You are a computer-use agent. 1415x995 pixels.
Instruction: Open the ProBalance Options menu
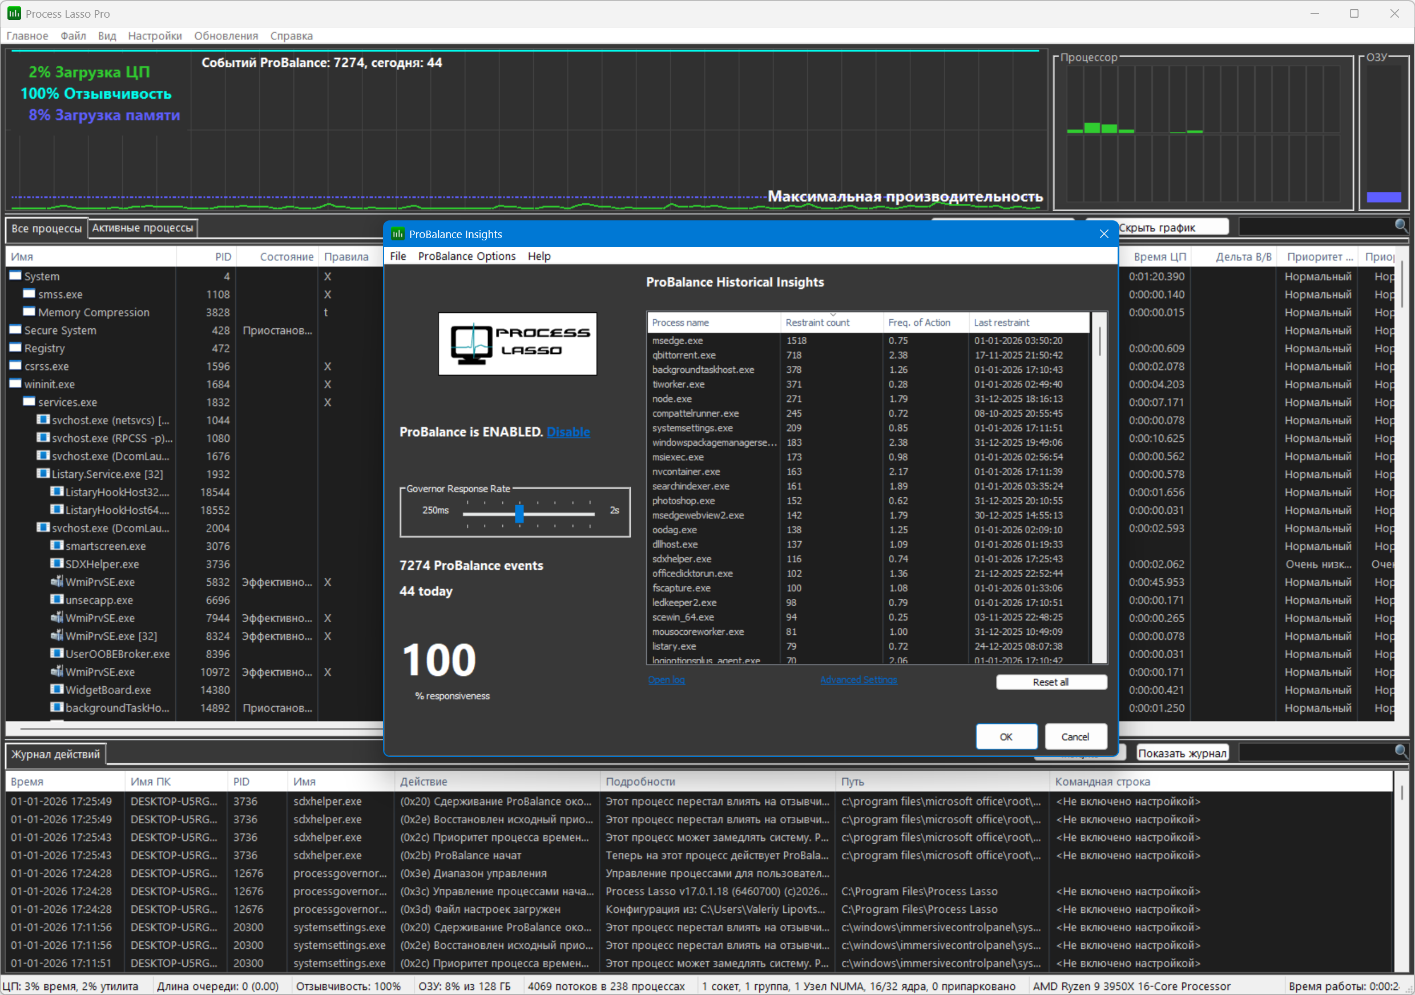[x=466, y=256]
